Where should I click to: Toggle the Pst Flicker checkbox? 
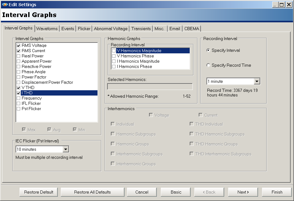[x=18, y=109]
